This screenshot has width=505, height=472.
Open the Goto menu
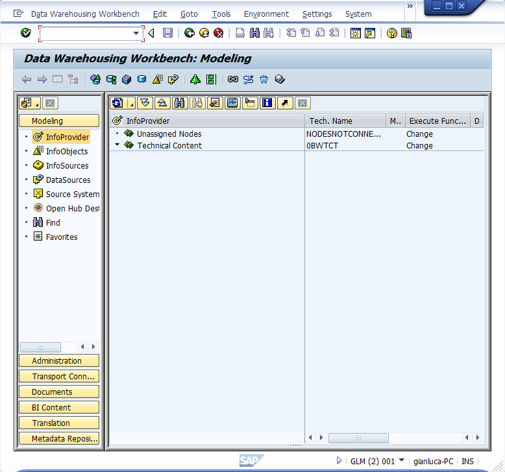coord(189,14)
